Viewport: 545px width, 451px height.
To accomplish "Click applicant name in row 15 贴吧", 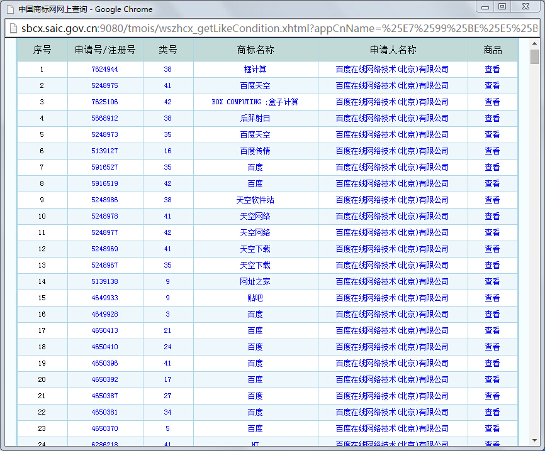I will pyautogui.click(x=392, y=298).
